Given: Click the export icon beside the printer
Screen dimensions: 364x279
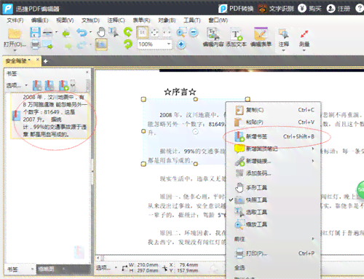Looking at the screenshot, I should coord(48,45).
